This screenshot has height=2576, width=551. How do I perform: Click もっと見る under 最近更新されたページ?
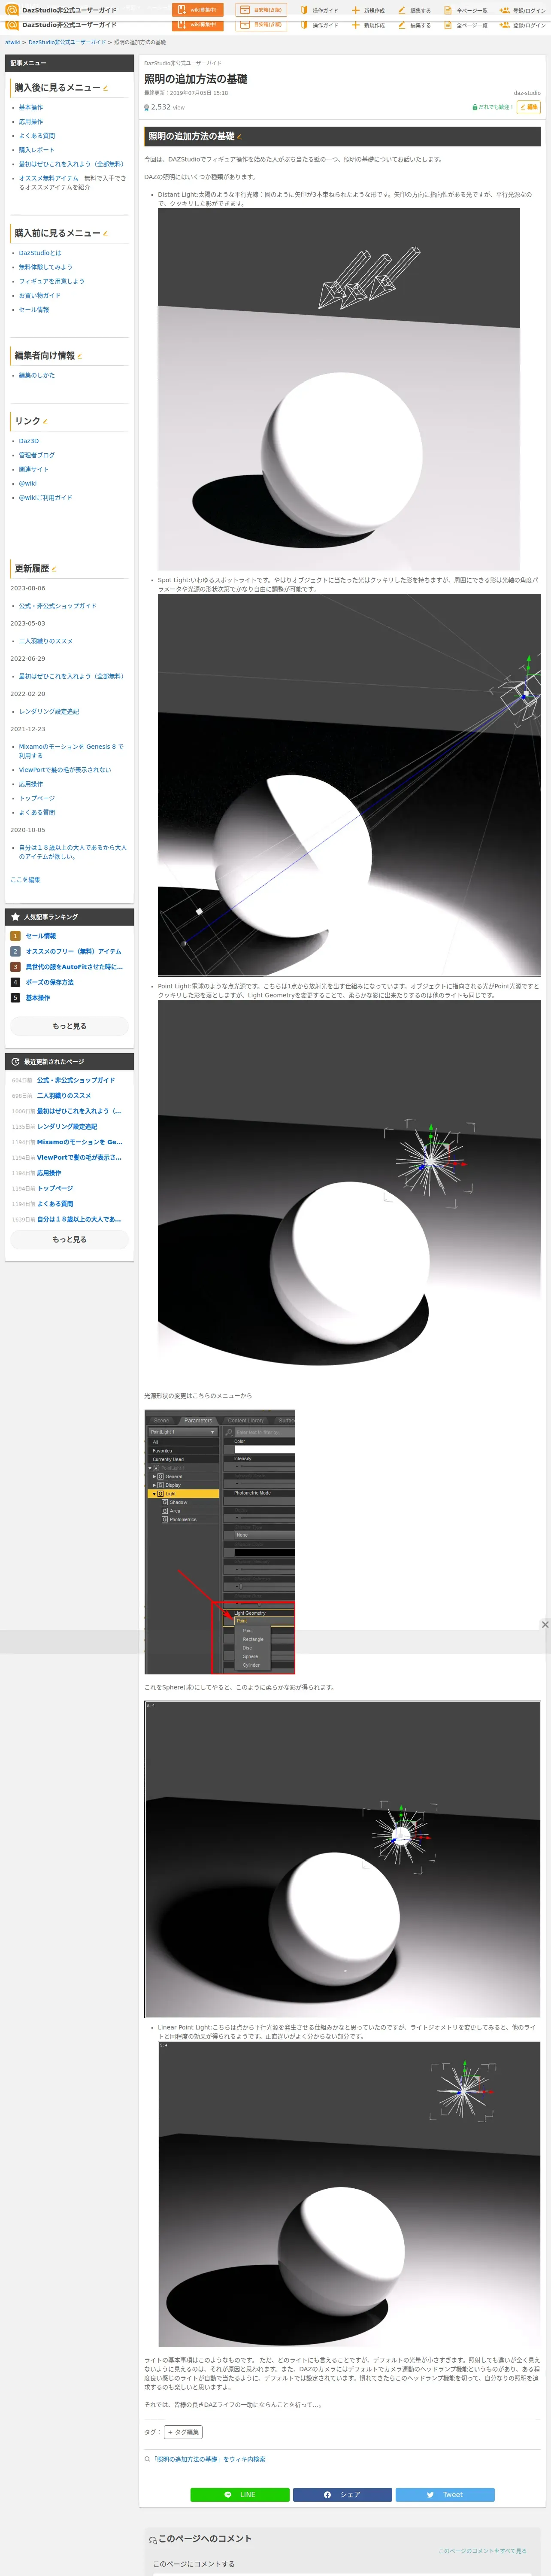tap(69, 1239)
